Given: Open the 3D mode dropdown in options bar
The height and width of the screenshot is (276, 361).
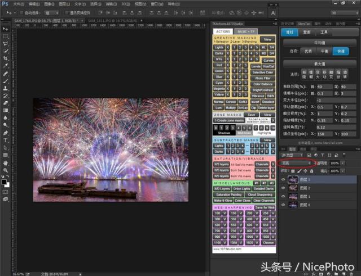Looking at the screenshot, I should pyautogui.click(x=345, y=13).
